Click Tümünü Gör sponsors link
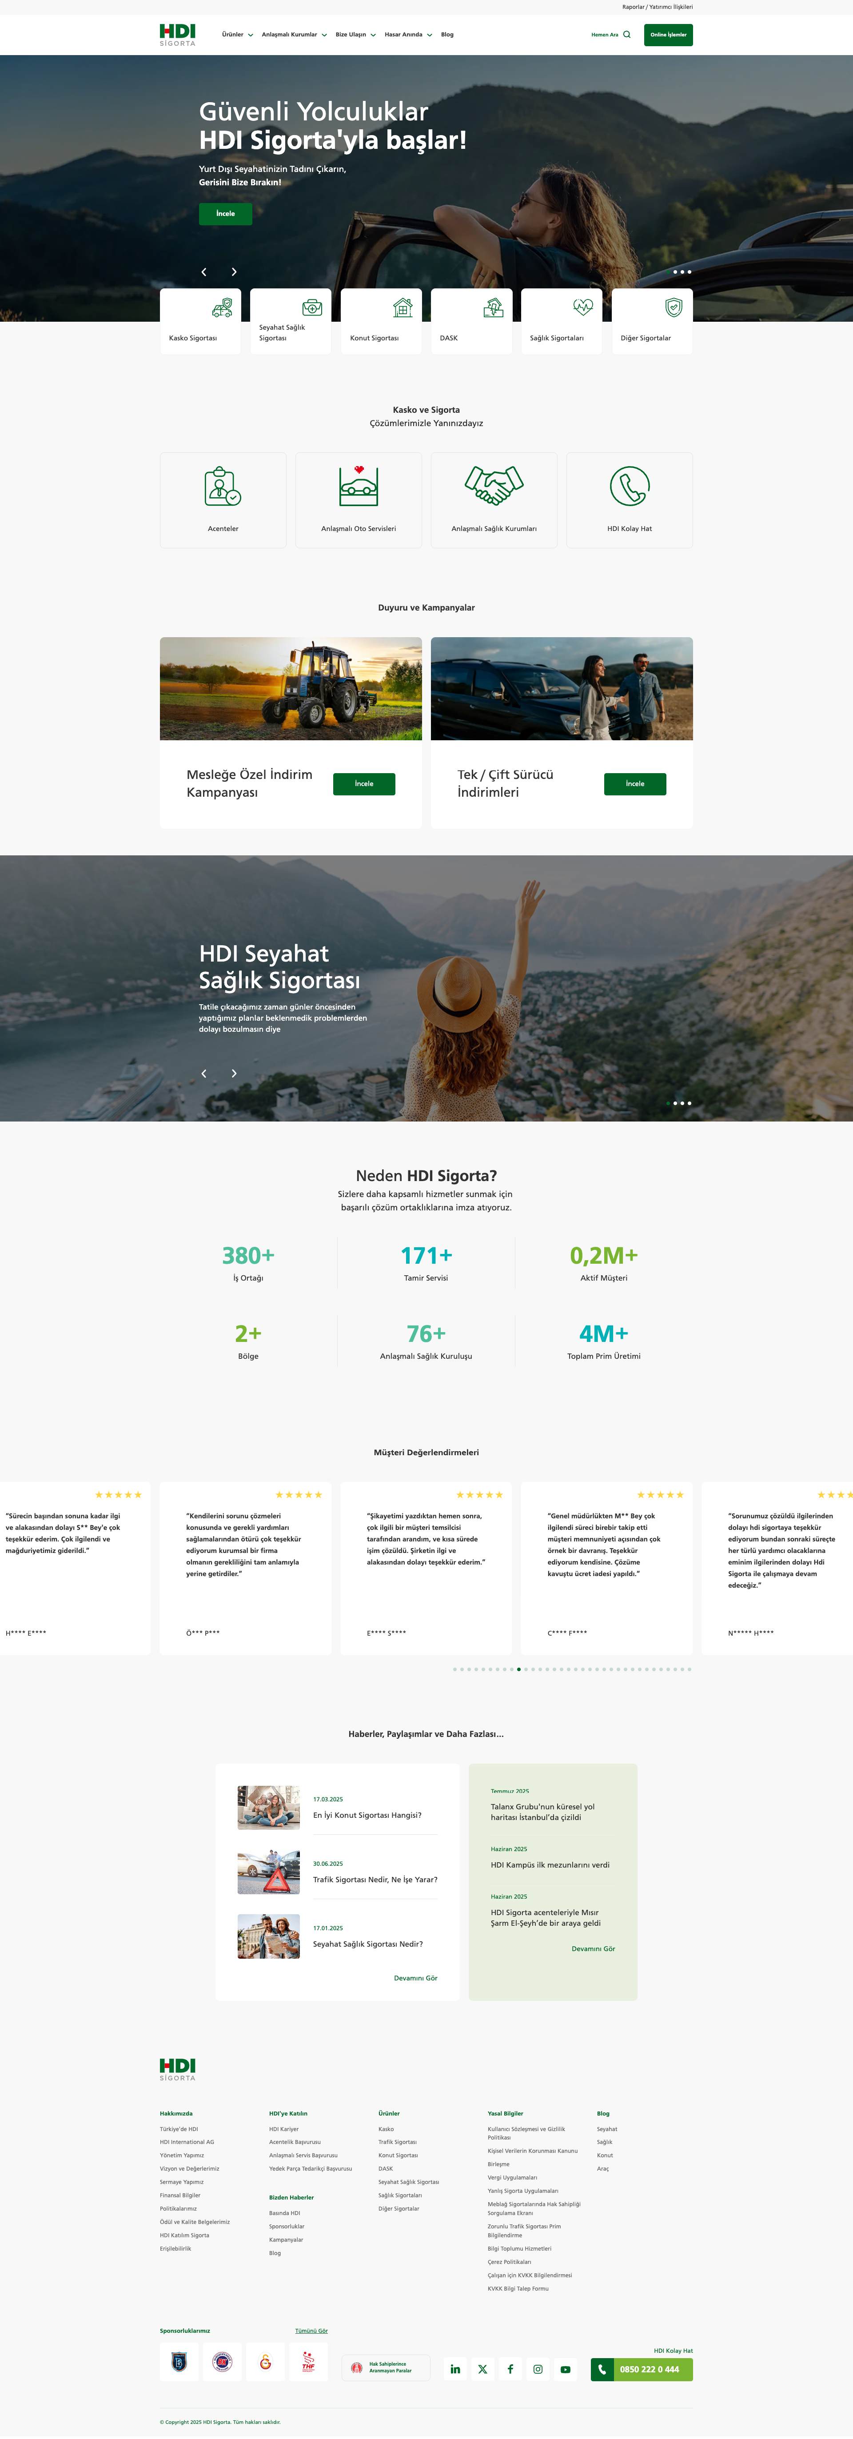 click(311, 2330)
